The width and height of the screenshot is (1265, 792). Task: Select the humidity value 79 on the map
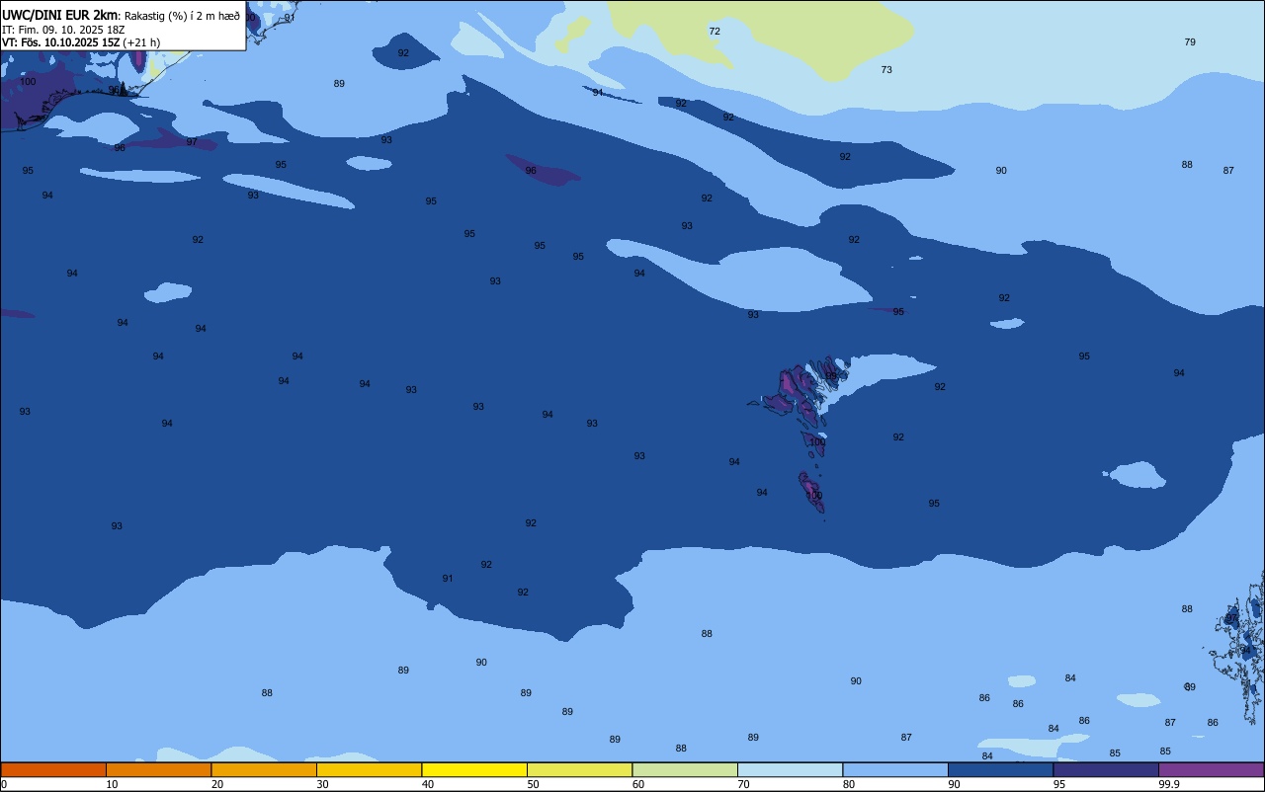[x=1190, y=42]
